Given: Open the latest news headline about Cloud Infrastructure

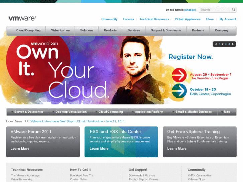Looking at the screenshot, I should (77, 121).
